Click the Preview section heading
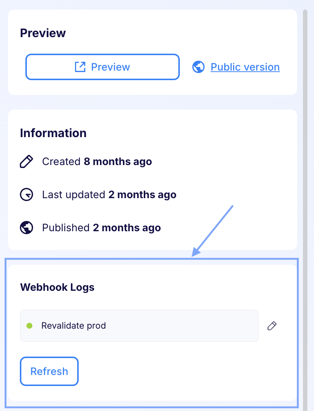314x411 pixels. pyautogui.click(x=43, y=33)
